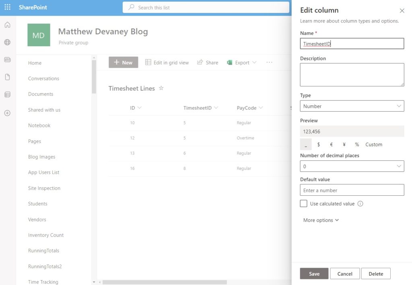The image size is (412, 285).
Task: Delete the TimesheetID column
Action: point(375,273)
